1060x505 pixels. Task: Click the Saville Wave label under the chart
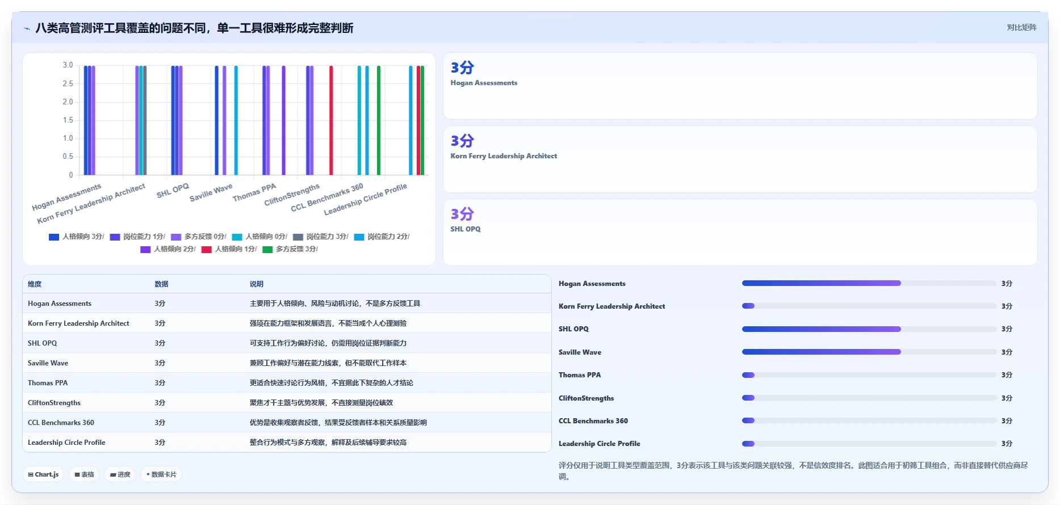[x=211, y=192]
